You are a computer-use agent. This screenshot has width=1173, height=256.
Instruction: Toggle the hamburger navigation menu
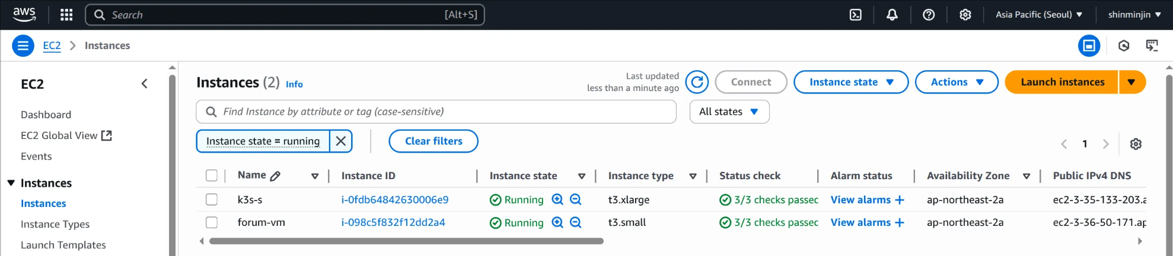tap(23, 46)
